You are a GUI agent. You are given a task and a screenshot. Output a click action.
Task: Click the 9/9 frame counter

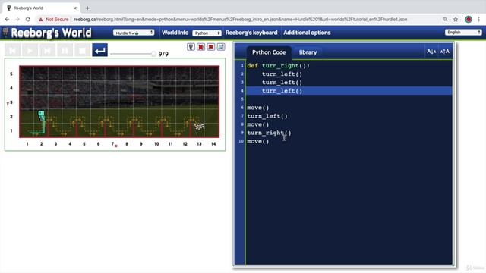click(163, 54)
